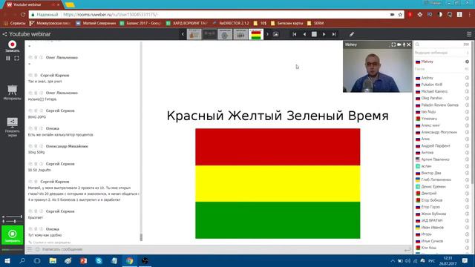Image resolution: width=475 pixels, height=267 pixels.
Task: Select the red-yellow-green slide thumbnail
Action: point(256,34)
